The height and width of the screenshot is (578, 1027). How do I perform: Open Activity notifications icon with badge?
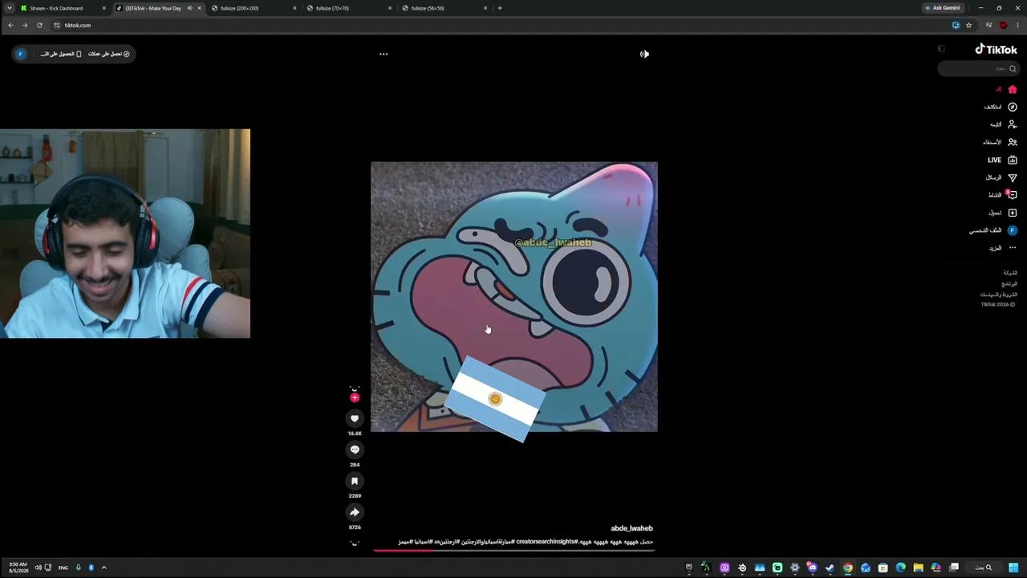1012,195
